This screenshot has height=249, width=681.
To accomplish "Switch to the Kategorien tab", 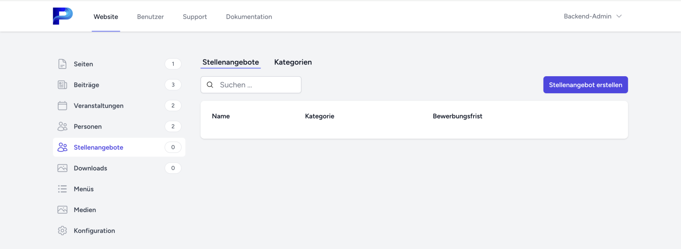I will [293, 62].
